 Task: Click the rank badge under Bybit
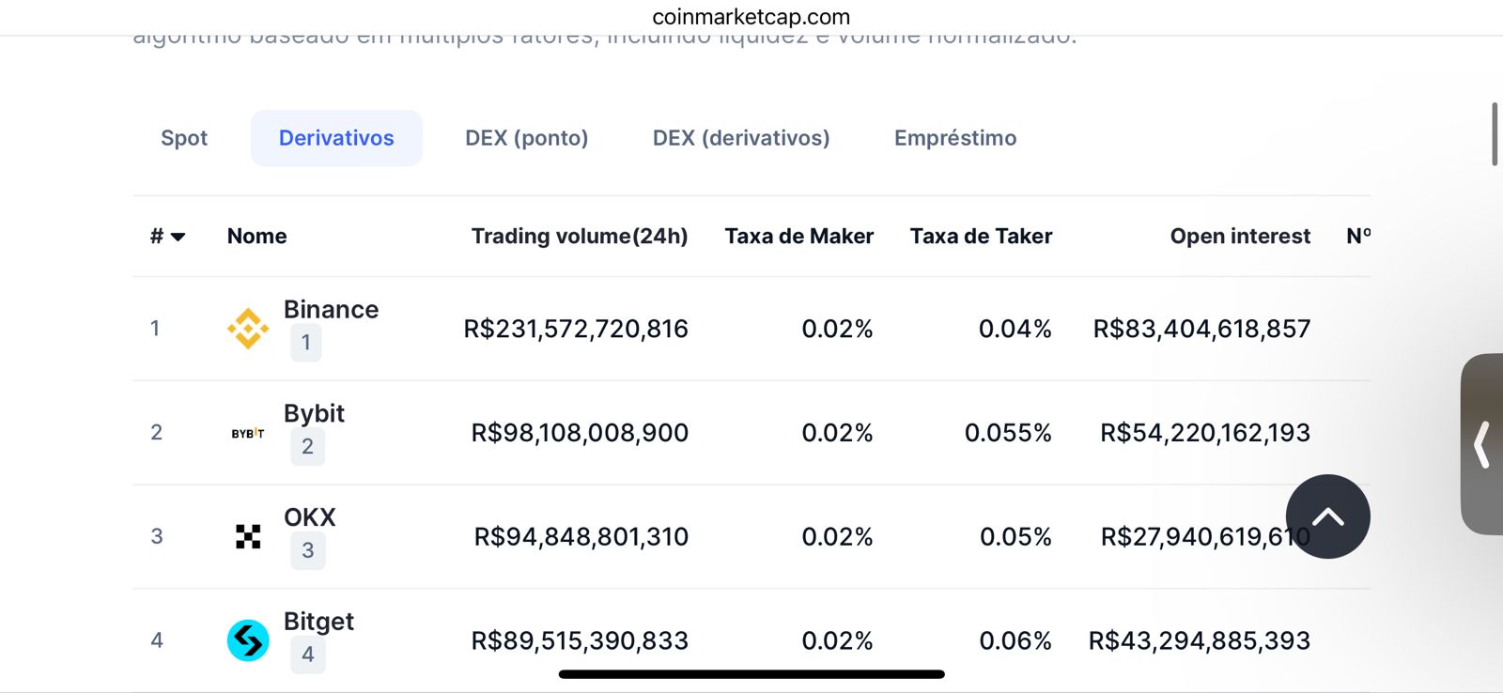tap(307, 447)
